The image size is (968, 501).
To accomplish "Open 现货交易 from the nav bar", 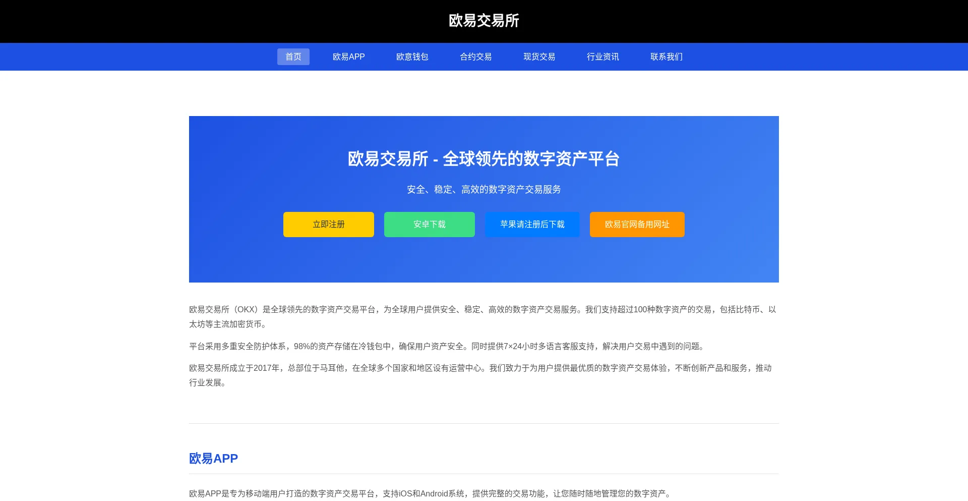I will [x=539, y=57].
